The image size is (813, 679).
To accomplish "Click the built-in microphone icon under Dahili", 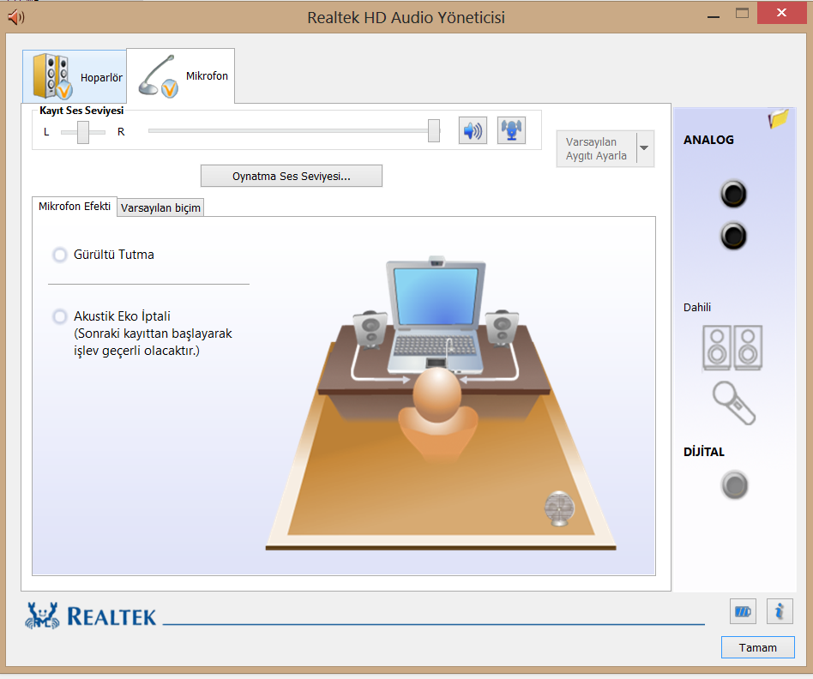I will [x=733, y=403].
